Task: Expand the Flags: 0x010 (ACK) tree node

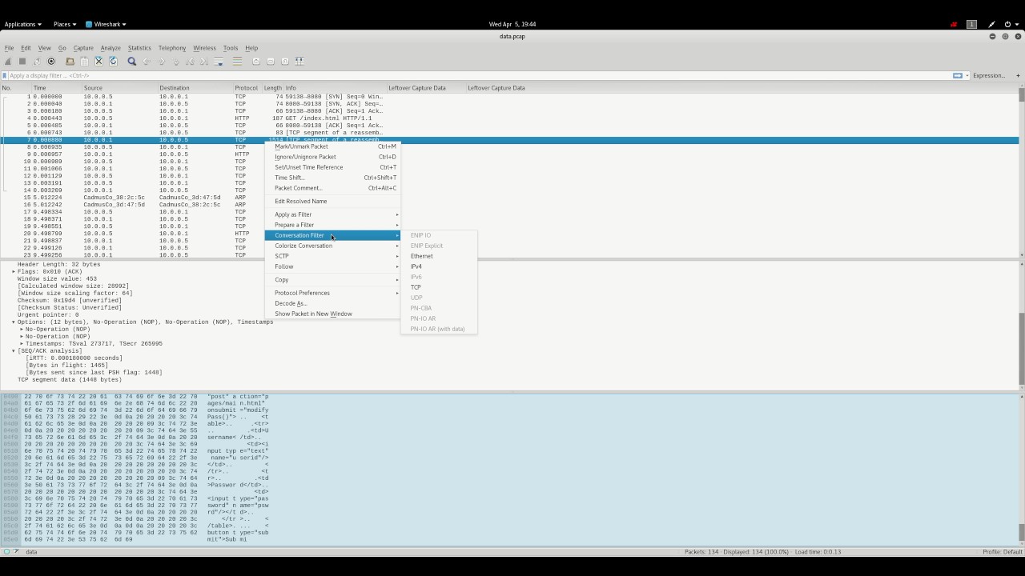Action: [14, 271]
